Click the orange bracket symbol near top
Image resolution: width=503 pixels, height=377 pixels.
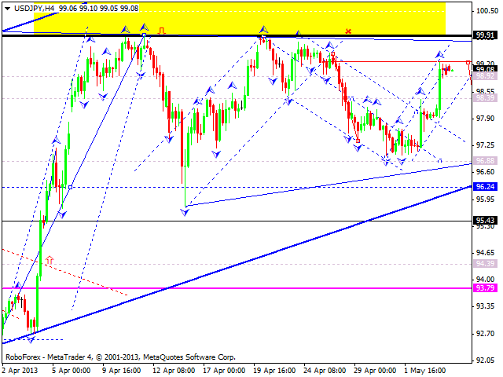point(162,31)
